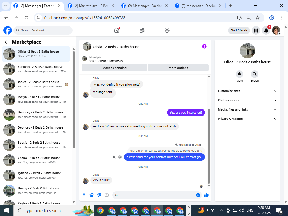Attach a file with photo icon
The height and width of the screenshot is (216, 288).
[x=91, y=195]
